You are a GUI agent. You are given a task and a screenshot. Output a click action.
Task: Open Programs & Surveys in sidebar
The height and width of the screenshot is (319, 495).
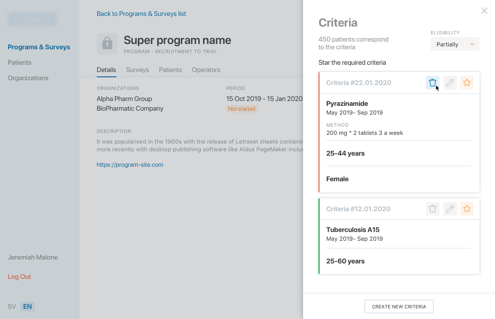click(39, 47)
